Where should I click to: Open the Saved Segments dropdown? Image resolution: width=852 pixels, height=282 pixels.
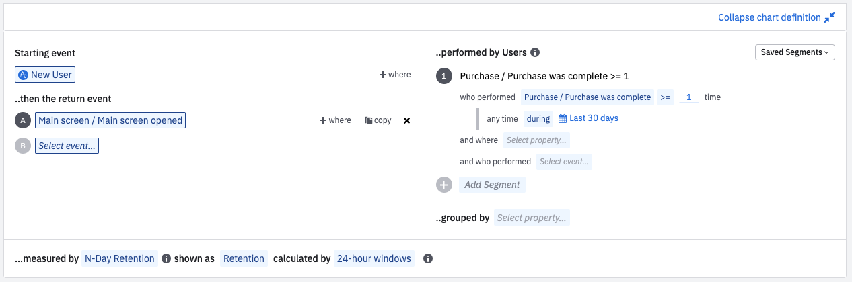[794, 52]
